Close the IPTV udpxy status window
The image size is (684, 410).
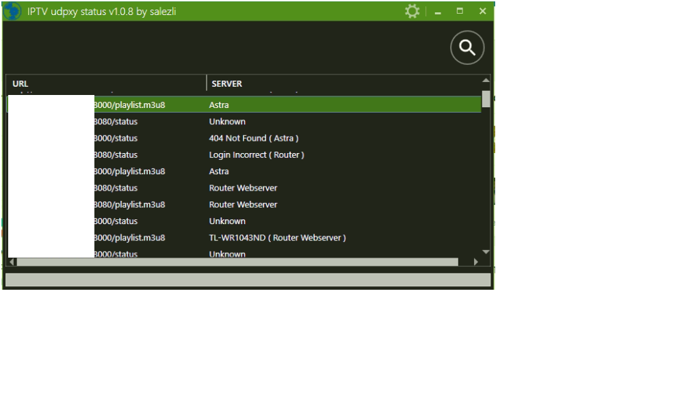[482, 12]
